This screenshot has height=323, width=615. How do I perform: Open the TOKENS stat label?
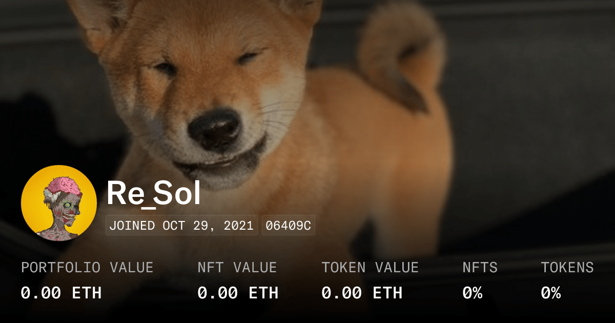click(x=567, y=268)
